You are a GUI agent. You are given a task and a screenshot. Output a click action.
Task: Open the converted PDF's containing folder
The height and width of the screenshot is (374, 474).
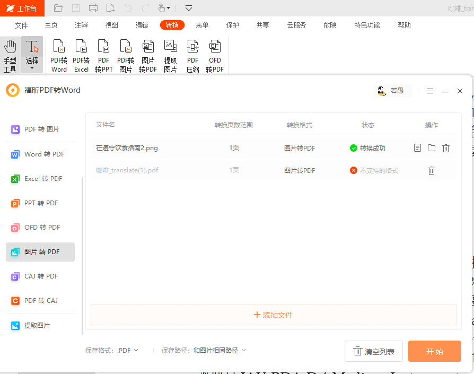431,148
